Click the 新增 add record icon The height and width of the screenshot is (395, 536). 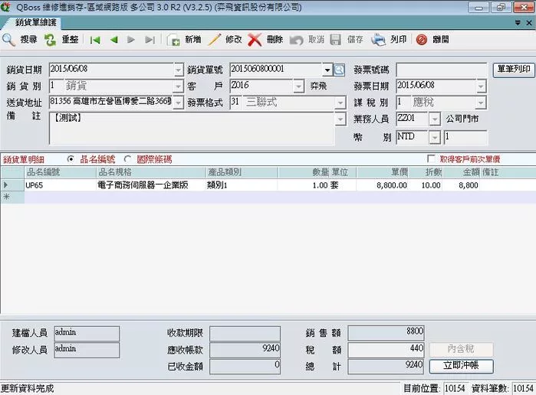(174, 40)
